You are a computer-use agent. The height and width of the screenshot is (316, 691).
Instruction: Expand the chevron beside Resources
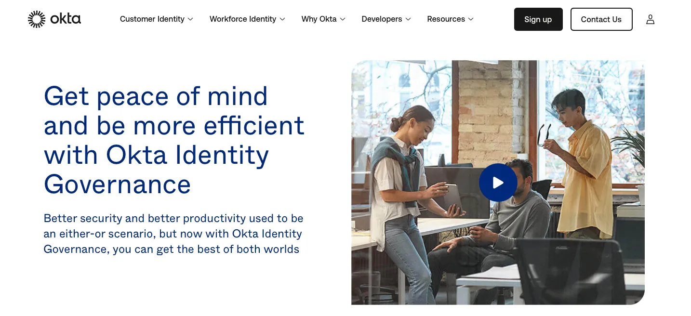(x=471, y=19)
